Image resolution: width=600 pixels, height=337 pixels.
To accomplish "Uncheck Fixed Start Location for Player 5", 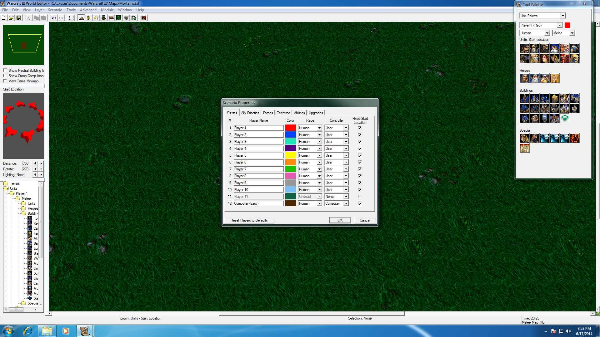I will coord(360,155).
